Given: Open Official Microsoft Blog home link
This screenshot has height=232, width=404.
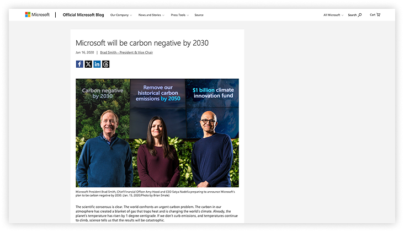Looking at the screenshot, I should [83, 15].
